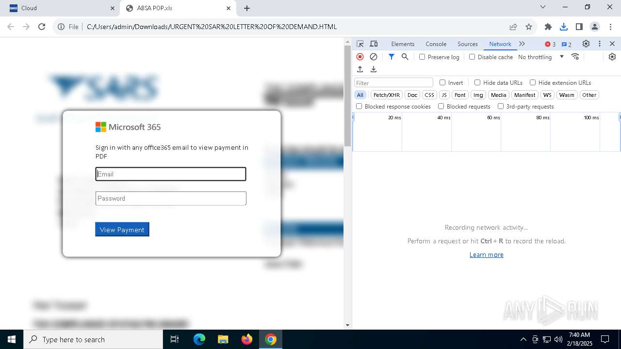Import HAR file with the upload arrow
621x349 pixels.
pyautogui.click(x=360, y=69)
